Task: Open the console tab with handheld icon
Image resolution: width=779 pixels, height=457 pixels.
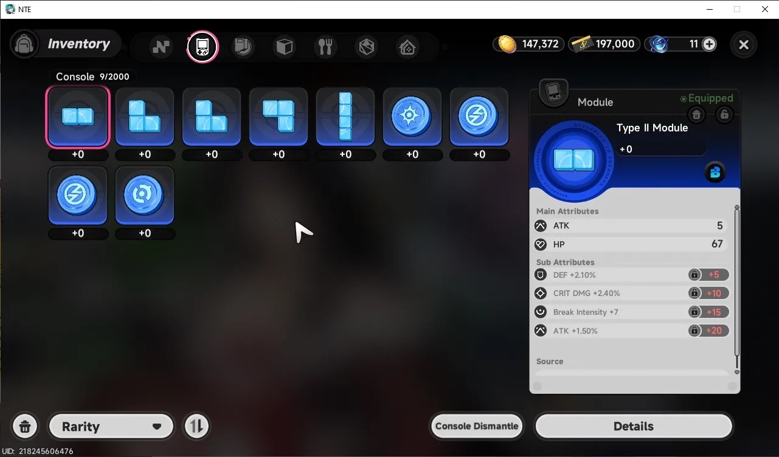Action: [202, 46]
